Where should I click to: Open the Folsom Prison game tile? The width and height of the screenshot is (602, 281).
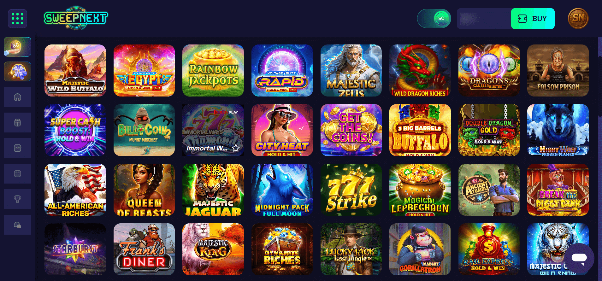tap(558, 70)
